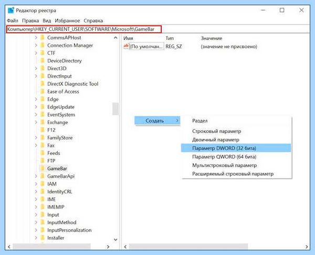
Task: Expand the IAM tree node
Action: point(36,184)
